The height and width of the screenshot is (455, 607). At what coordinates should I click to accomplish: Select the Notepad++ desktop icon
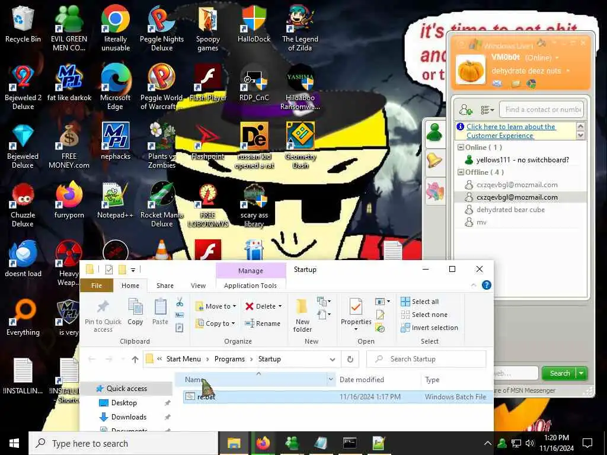pyautogui.click(x=116, y=201)
